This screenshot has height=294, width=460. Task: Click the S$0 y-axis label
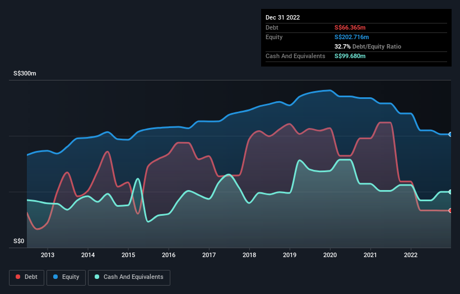tap(19, 241)
